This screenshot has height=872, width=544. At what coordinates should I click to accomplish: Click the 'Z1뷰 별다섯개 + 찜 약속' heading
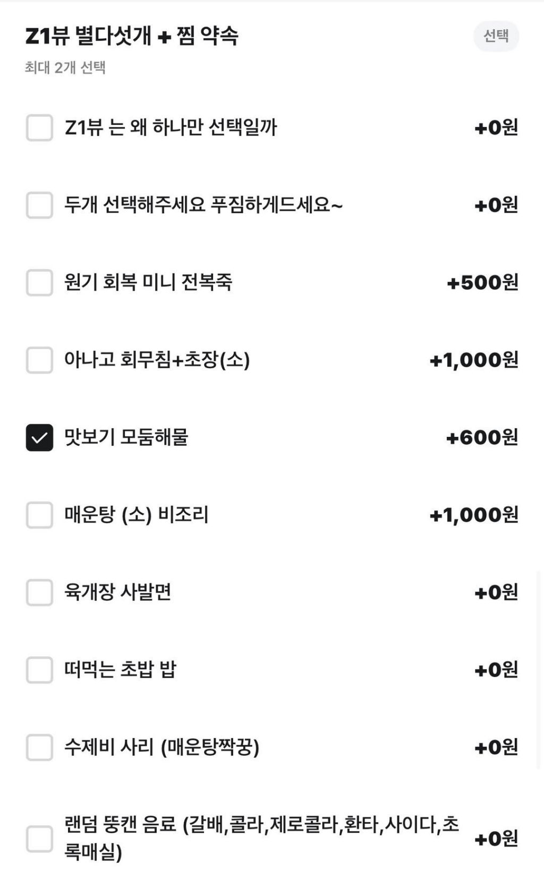point(132,36)
